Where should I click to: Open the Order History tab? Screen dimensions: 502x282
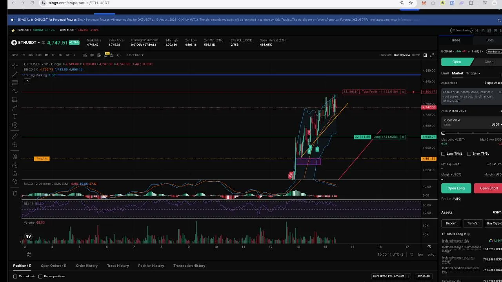coord(87,266)
